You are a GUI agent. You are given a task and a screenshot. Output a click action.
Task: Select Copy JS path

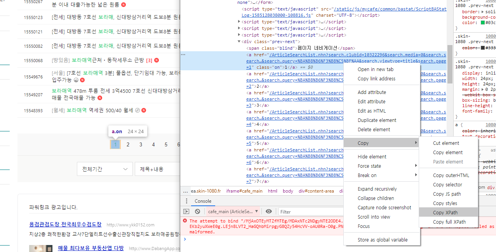point(448,194)
